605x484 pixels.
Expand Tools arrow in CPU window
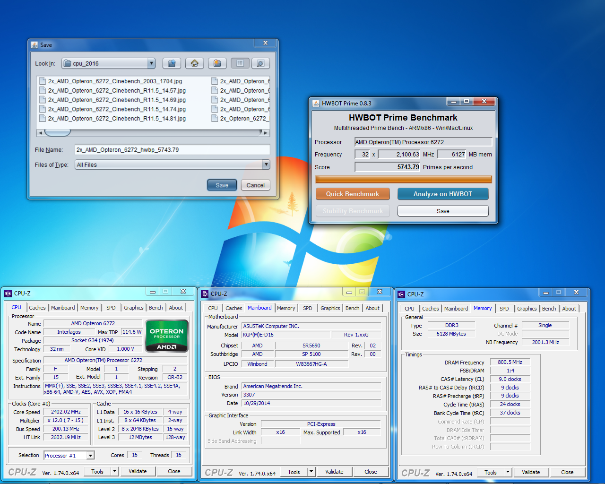114,471
